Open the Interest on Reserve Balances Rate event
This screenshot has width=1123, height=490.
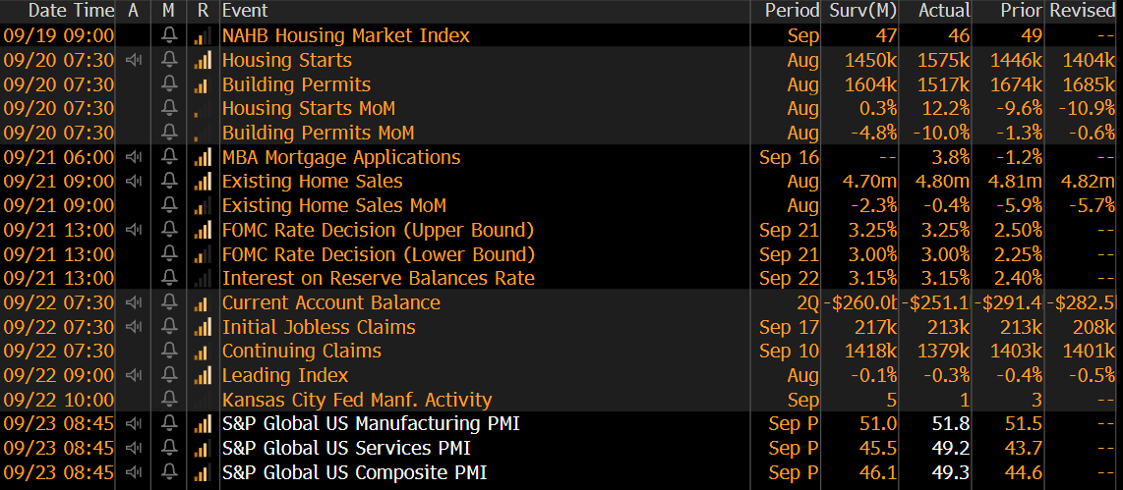tap(378, 279)
